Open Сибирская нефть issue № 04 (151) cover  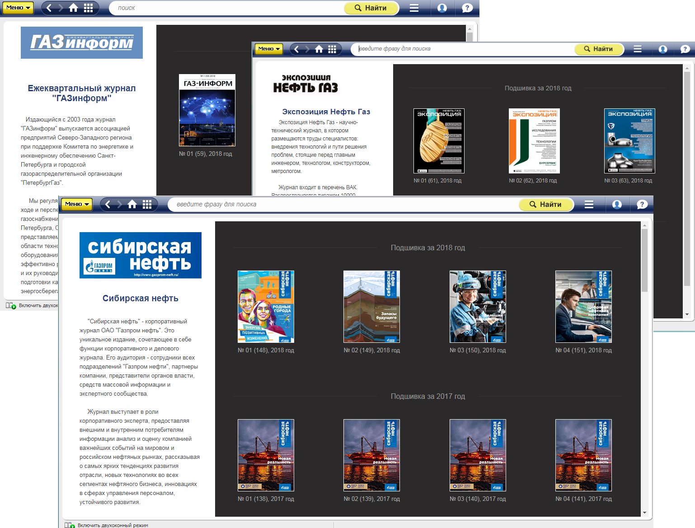pos(583,307)
